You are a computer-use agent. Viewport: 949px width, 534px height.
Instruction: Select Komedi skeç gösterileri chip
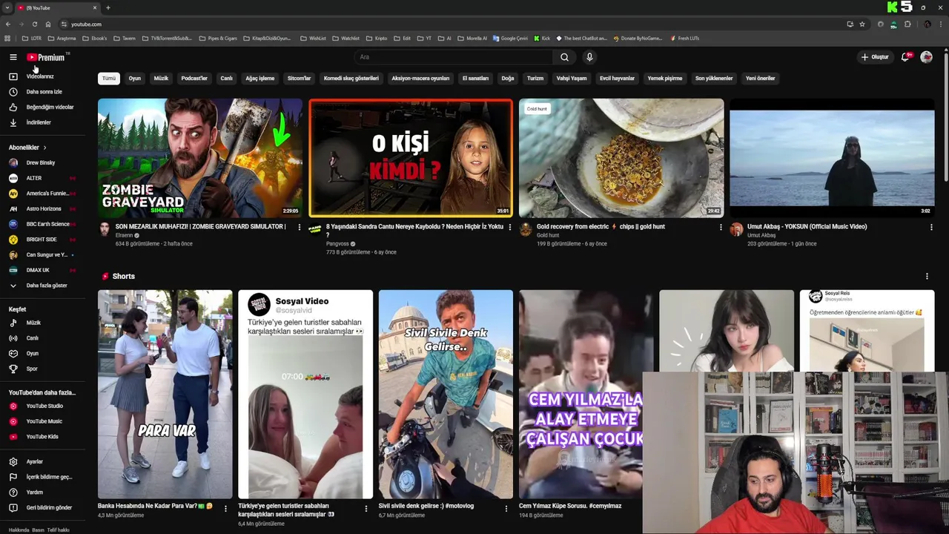point(351,78)
